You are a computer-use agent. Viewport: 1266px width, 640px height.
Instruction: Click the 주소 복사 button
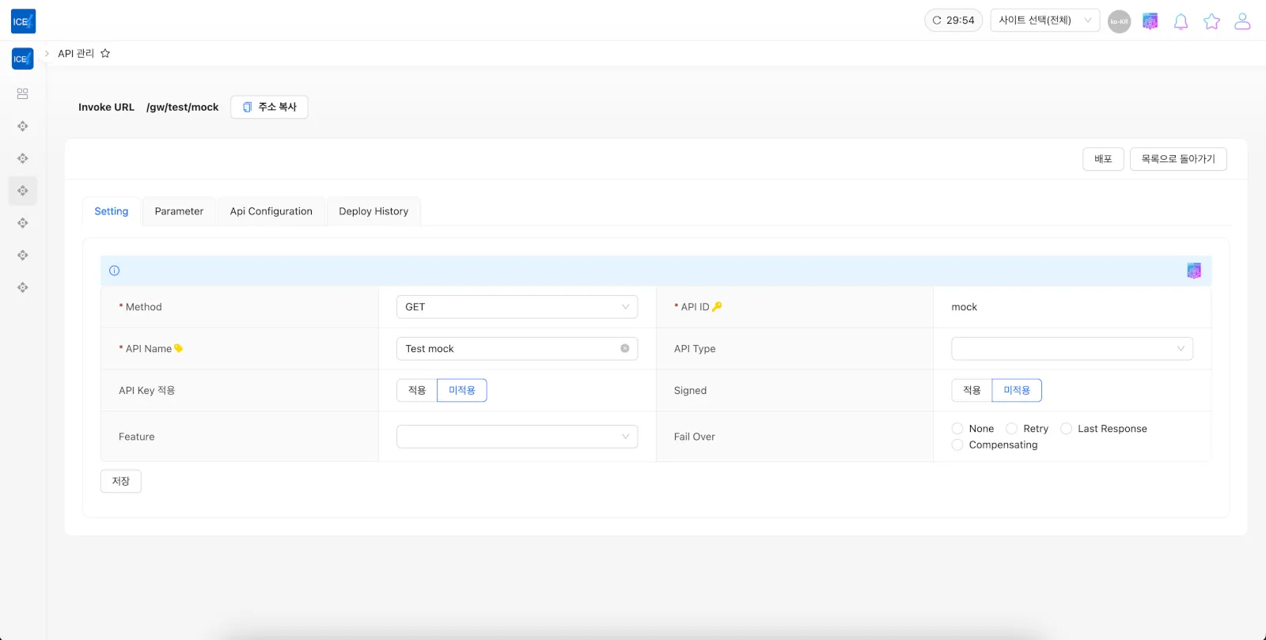[269, 107]
